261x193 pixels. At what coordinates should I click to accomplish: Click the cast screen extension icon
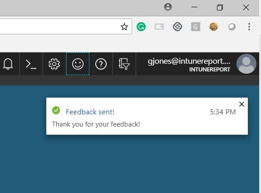click(x=159, y=27)
